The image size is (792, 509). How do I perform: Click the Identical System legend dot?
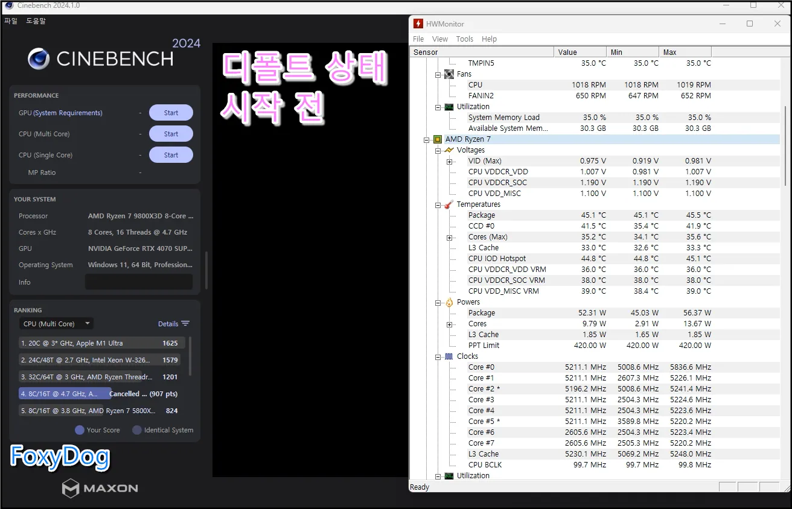coord(137,430)
